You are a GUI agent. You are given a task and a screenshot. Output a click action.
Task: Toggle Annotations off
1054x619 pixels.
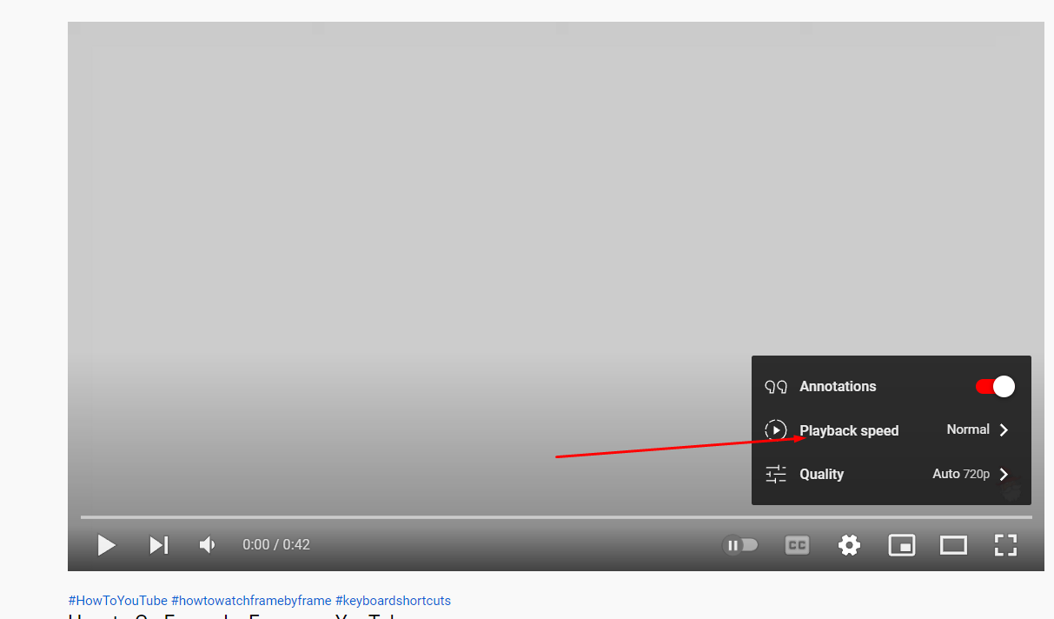(x=994, y=386)
